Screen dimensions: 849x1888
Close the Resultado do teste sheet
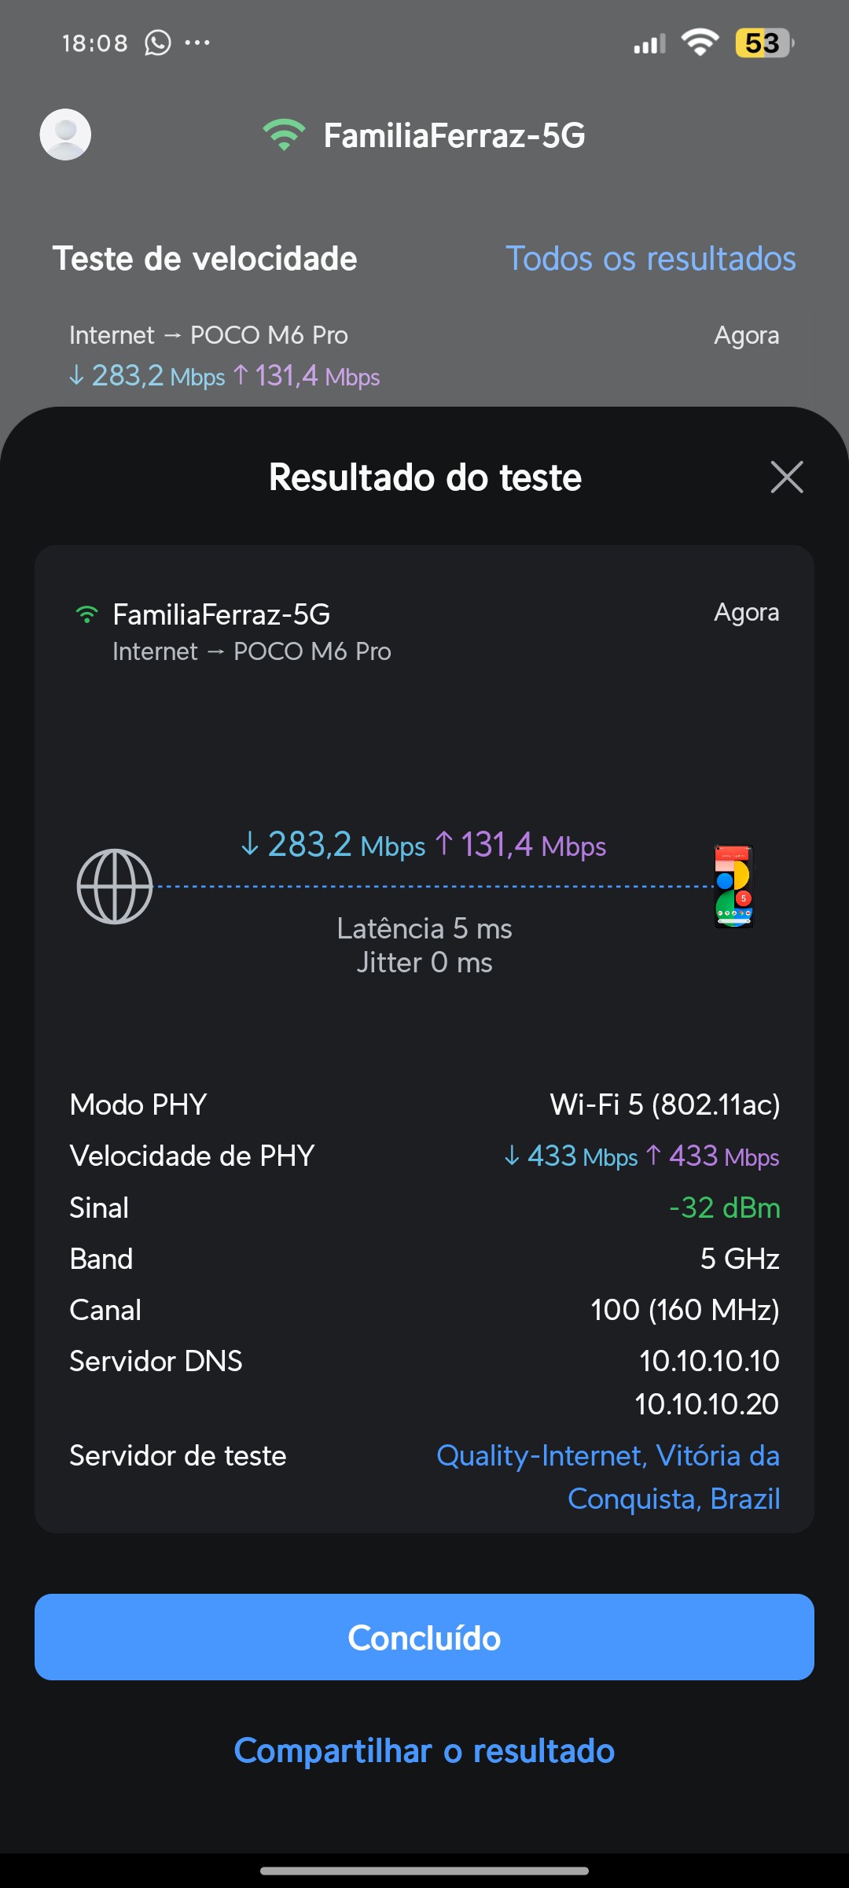786,477
